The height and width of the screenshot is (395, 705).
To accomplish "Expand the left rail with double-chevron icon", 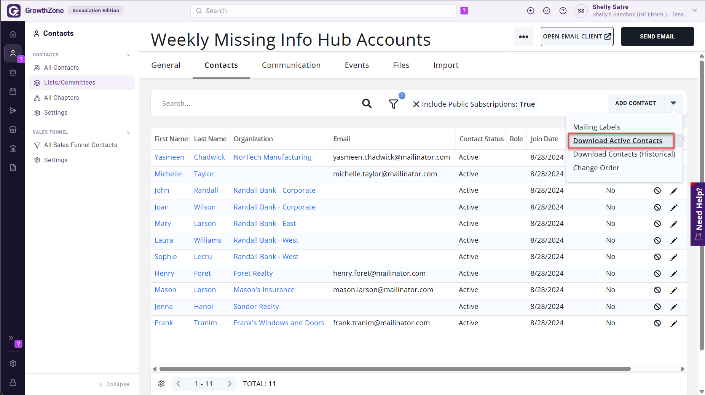I will pos(11,337).
